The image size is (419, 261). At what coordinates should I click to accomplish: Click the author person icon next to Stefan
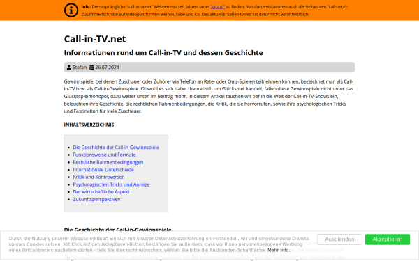click(x=69, y=67)
